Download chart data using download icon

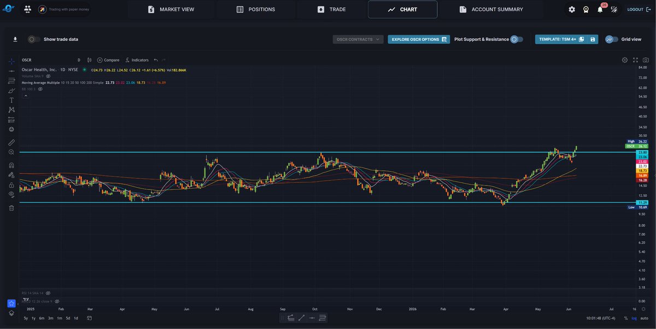coord(15,39)
